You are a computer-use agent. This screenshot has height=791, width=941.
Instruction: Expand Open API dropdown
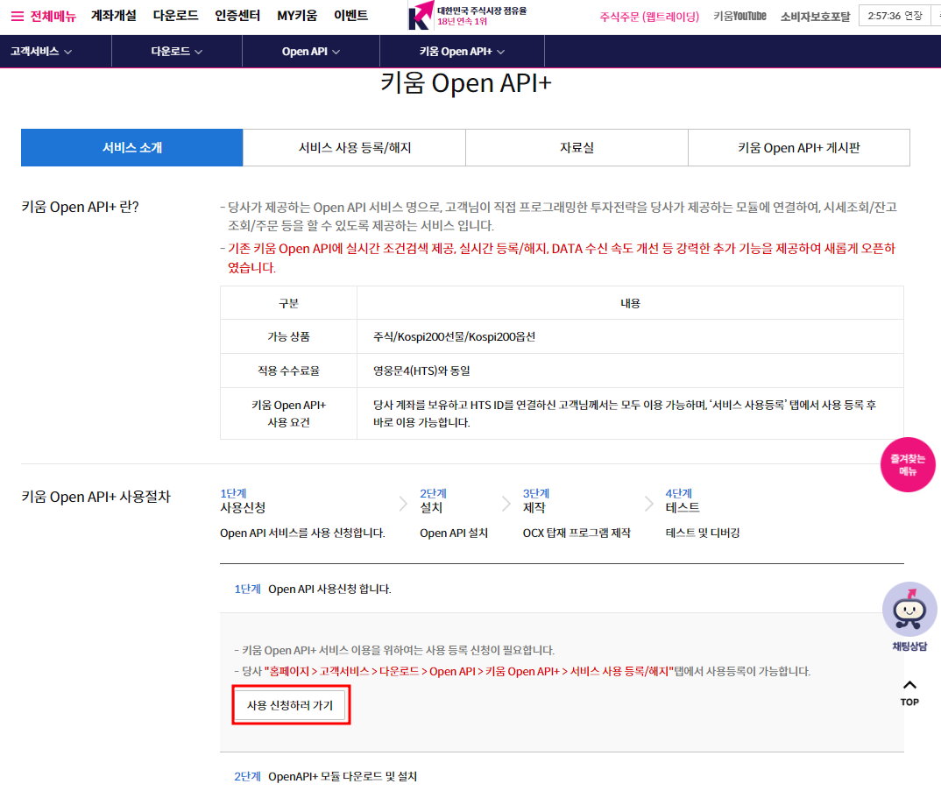point(311,52)
